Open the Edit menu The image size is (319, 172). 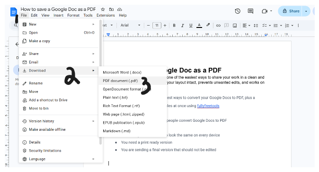(34, 15)
